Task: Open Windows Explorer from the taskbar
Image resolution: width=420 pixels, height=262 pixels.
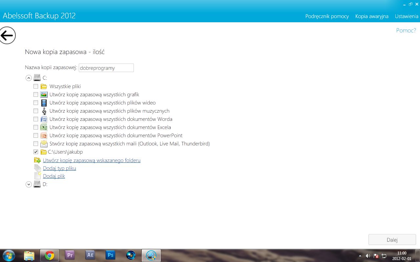Action: 29,255
